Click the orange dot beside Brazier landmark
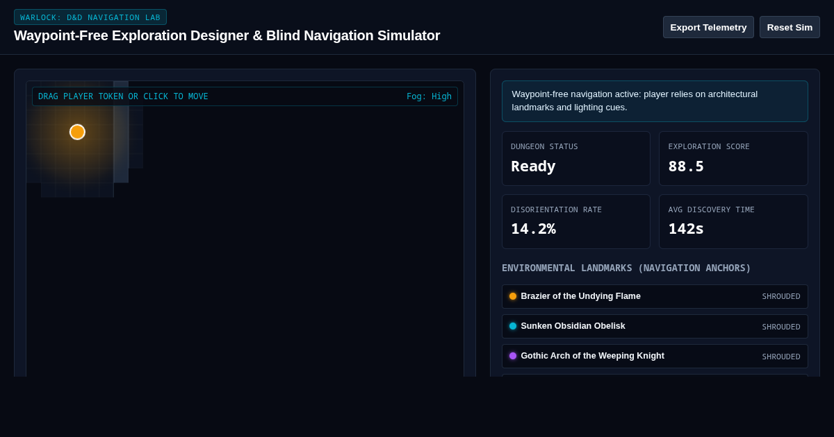This screenshot has height=437, width=834. pyautogui.click(x=513, y=296)
